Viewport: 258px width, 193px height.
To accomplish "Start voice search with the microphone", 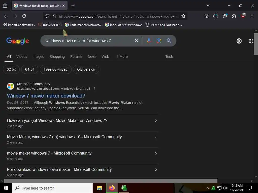I will pyautogui.click(x=149, y=41).
